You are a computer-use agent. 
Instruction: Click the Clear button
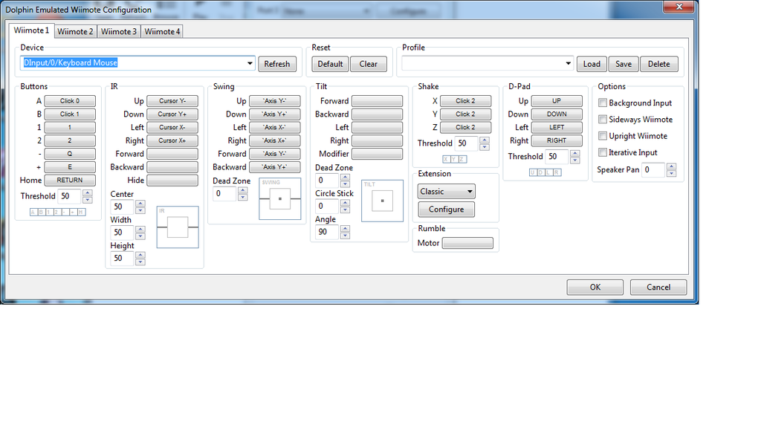point(369,64)
